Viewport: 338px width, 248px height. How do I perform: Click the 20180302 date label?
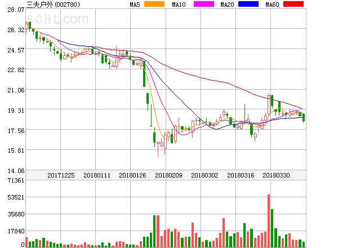pyautogui.click(x=204, y=175)
